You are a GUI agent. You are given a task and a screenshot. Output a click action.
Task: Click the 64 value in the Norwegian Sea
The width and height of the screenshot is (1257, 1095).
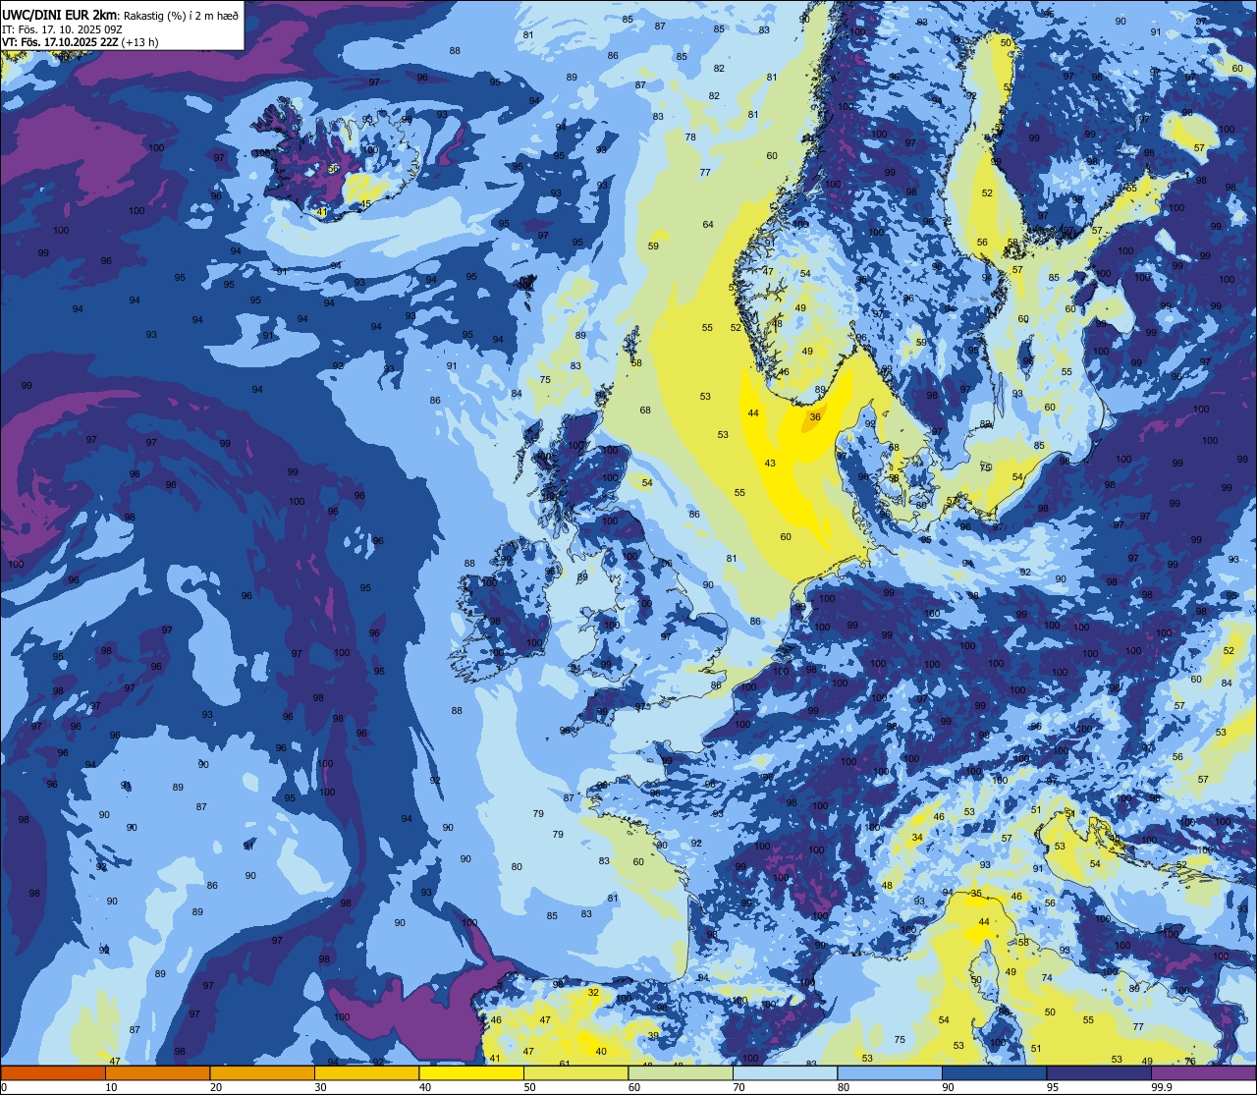click(x=708, y=225)
